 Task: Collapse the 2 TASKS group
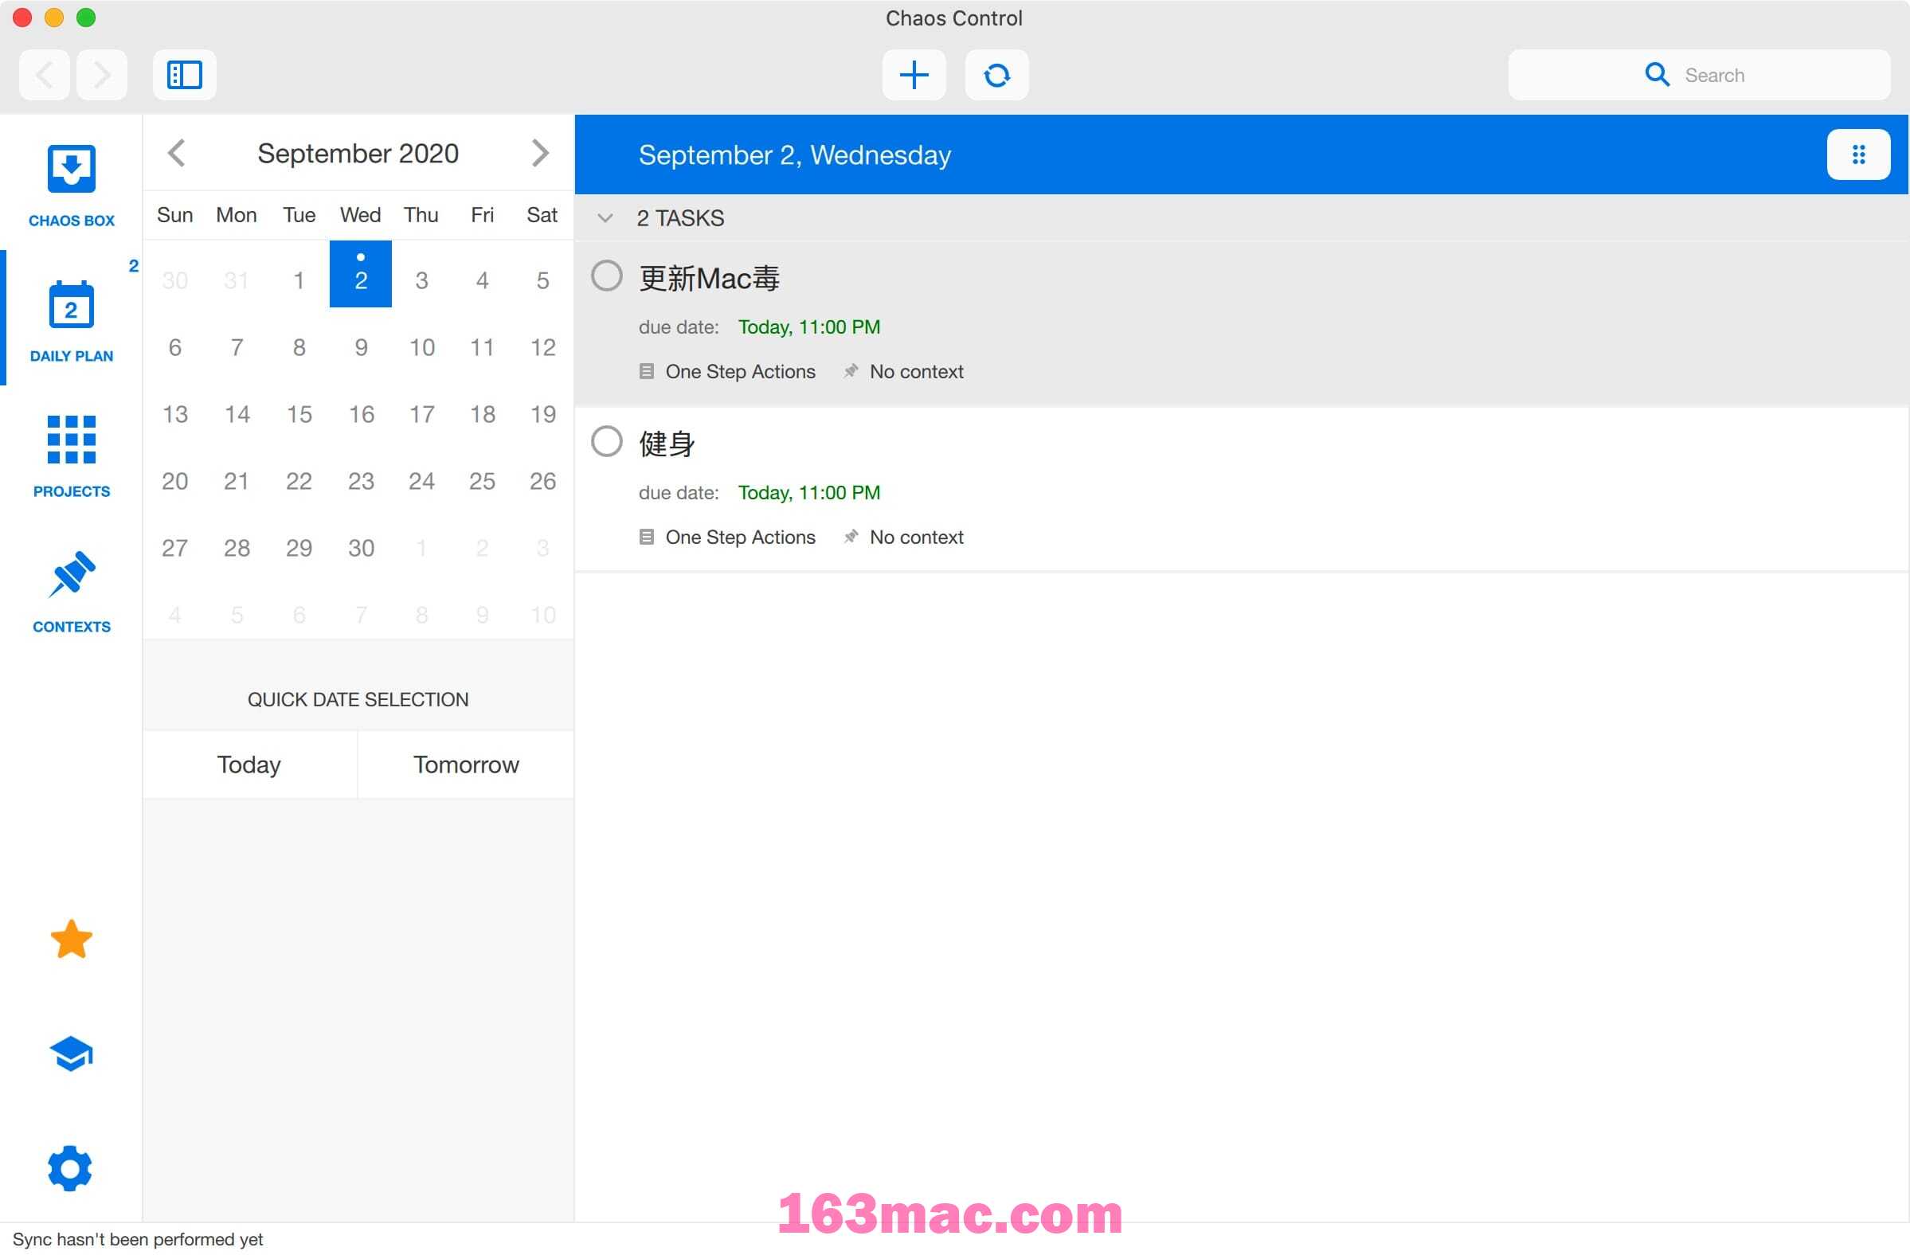(606, 218)
